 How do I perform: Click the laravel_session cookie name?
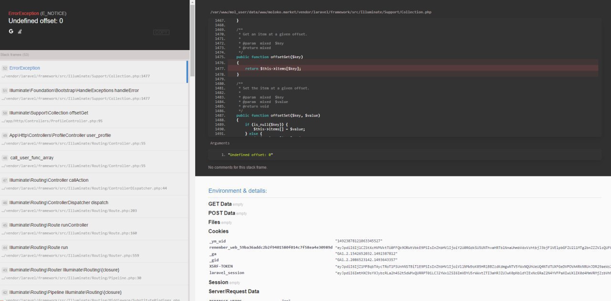tap(227, 273)
